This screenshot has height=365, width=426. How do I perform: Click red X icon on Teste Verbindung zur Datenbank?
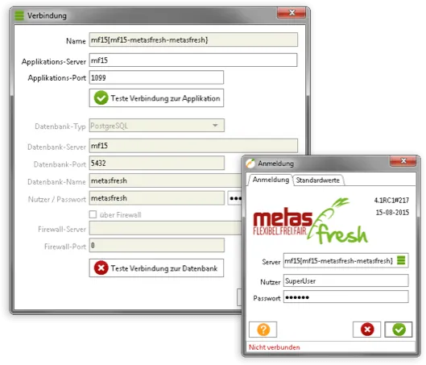pos(101,268)
